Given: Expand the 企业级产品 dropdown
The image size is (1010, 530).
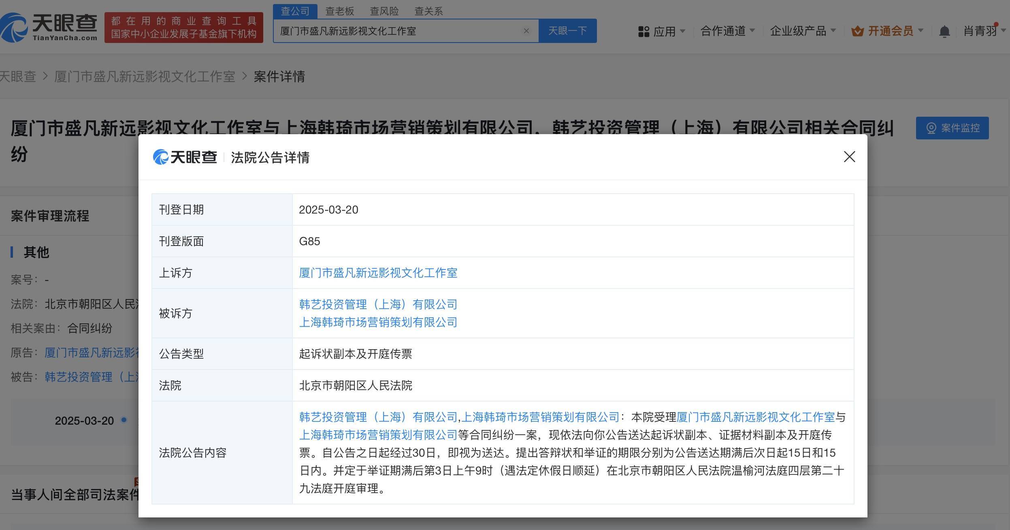Looking at the screenshot, I should pyautogui.click(x=803, y=31).
